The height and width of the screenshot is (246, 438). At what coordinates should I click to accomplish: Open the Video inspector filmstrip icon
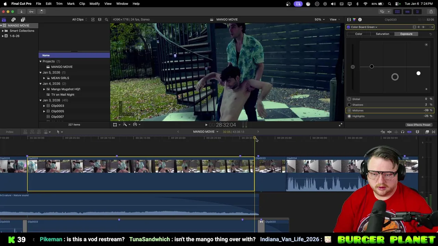pyautogui.click(x=349, y=20)
